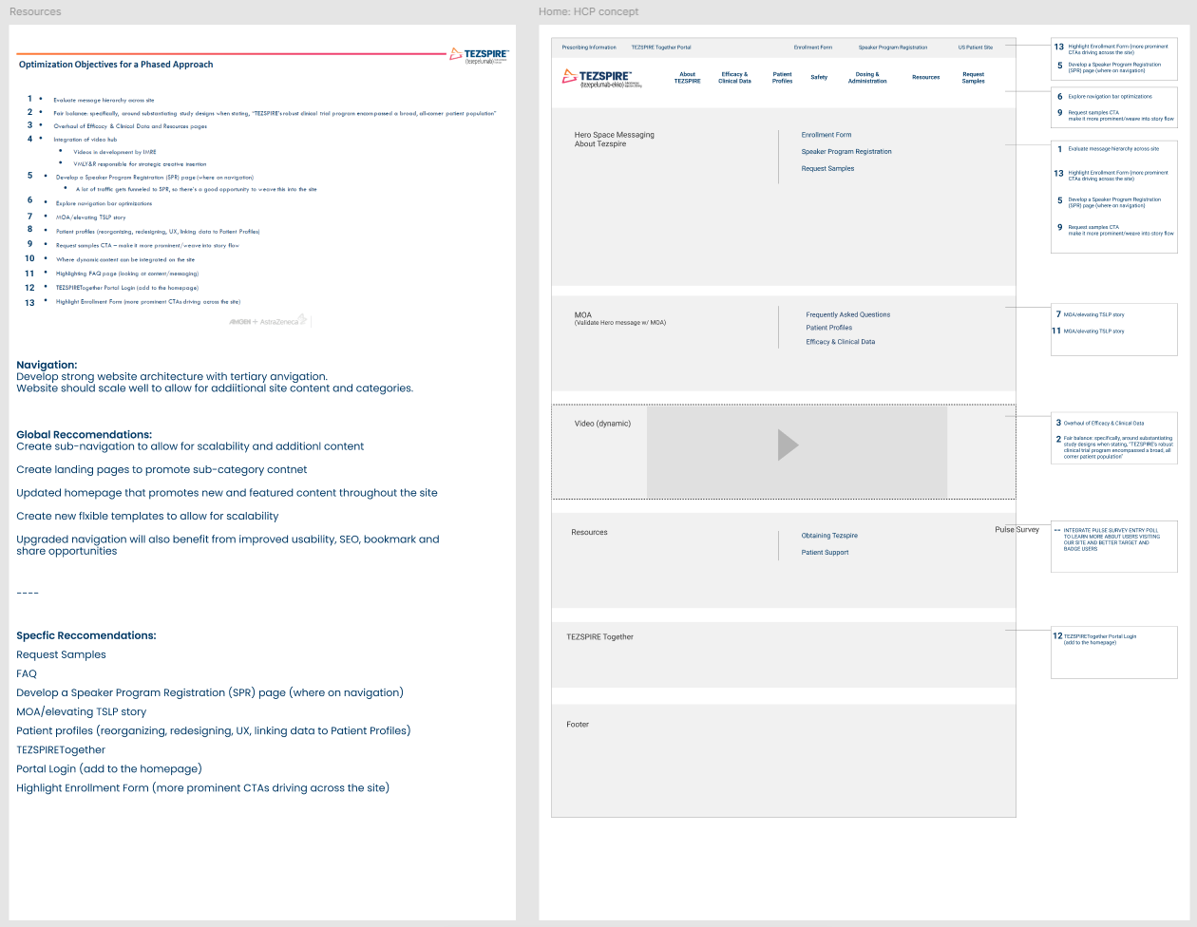
Task: Click Efficacy & Clinical Data in MOA section
Action: 841,342
